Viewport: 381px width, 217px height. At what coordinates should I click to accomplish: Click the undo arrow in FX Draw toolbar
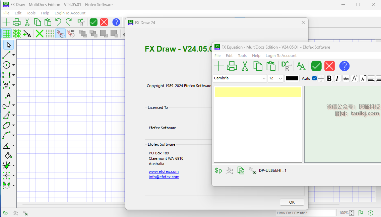pyautogui.click(x=58, y=22)
